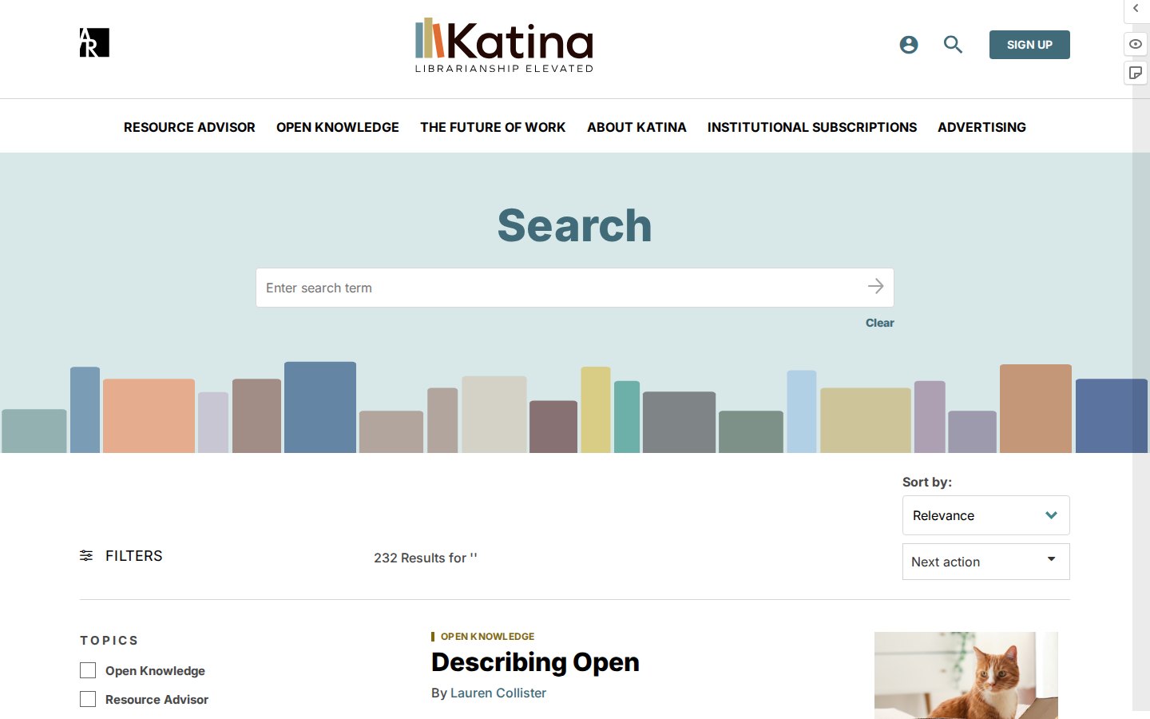1150x719 pixels.
Task: Click the filters sliders icon
Action: coord(86,555)
